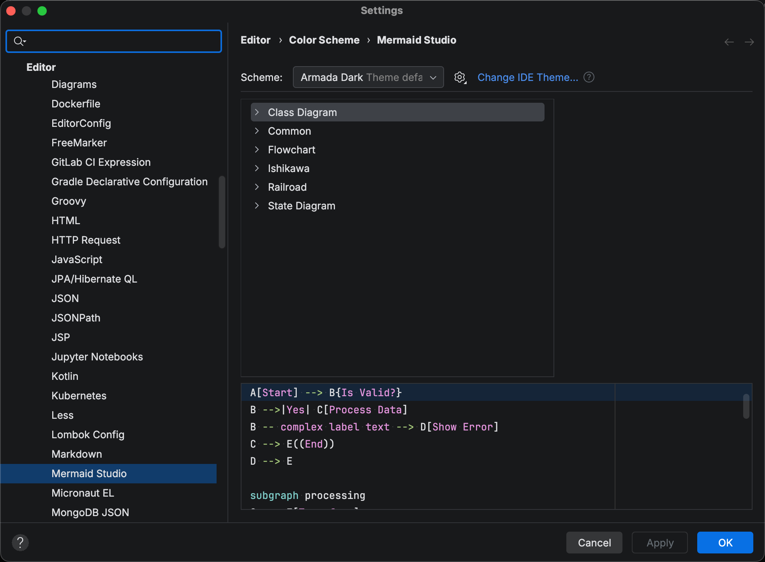Screen dimensions: 765x562
Task: Click the 'subgraph' keyword in preview
Action: pyautogui.click(x=274, y=495)
